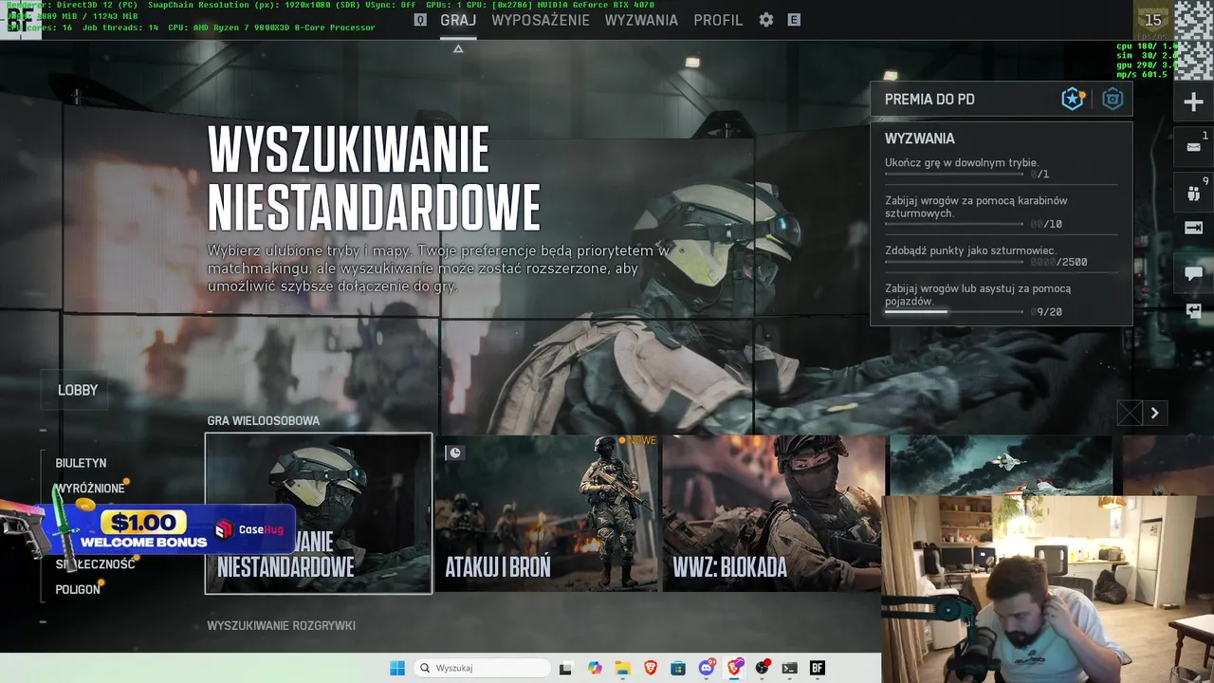Click the crossed-out previous page box
The image size is (1214, 683).
(x=1130, y=413)
